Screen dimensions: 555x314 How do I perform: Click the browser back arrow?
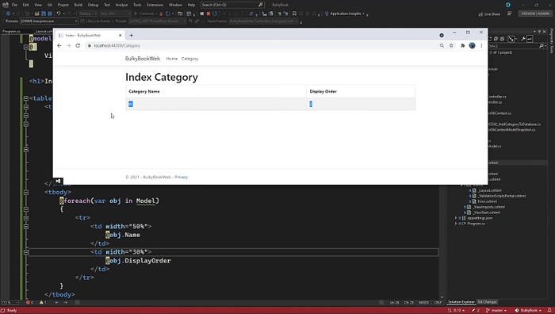coord(59,46)
